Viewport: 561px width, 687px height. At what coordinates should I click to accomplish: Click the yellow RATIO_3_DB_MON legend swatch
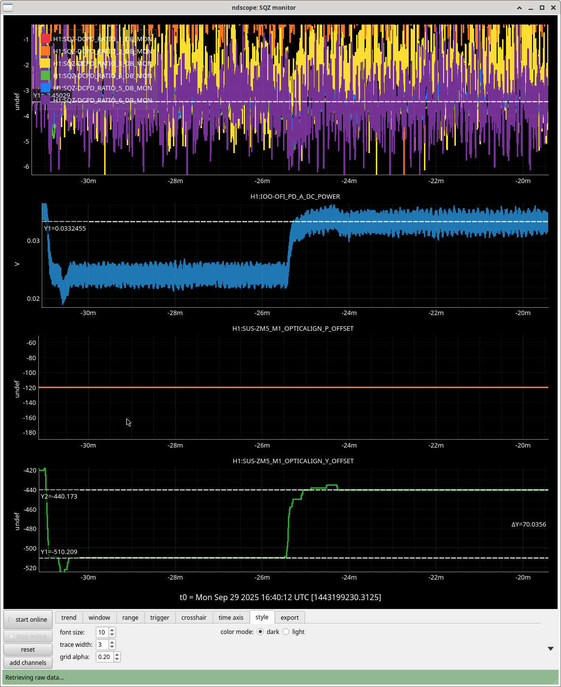click(46, 63)
